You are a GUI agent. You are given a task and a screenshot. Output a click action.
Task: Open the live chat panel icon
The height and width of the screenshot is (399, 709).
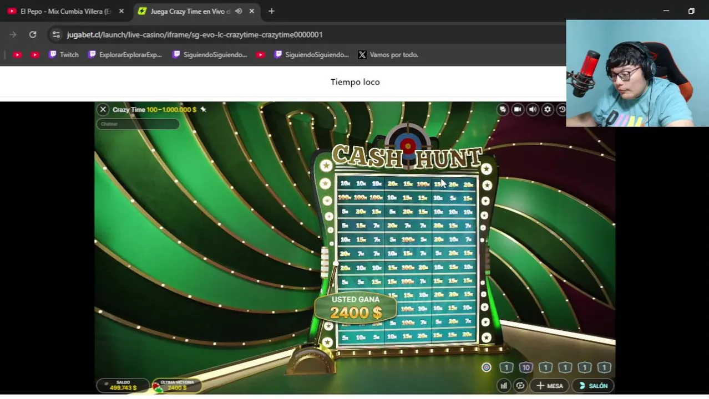tap(503, 110)
